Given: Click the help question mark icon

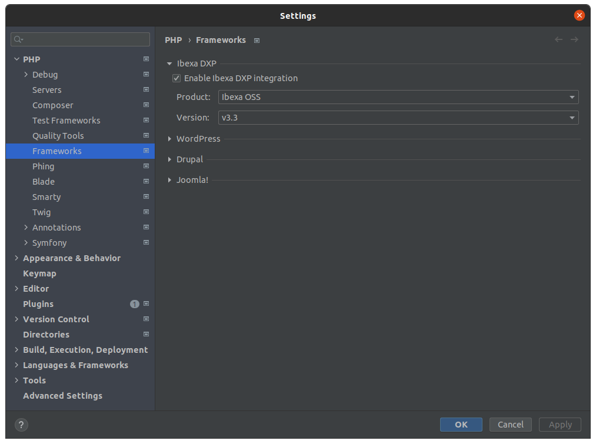Looking at the screenshot, I should click(x=21, y=425).
